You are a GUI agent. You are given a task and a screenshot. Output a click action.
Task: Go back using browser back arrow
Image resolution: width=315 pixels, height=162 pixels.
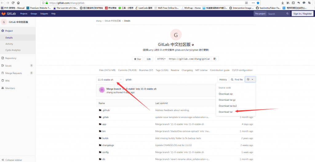2,3
